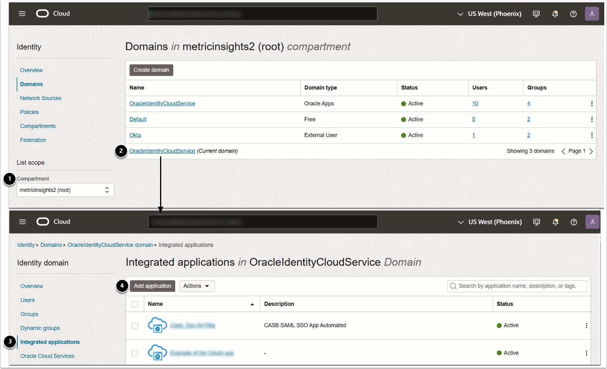
Task: Open Network Sources in Identity sidebar
Action: coord(41,98)
